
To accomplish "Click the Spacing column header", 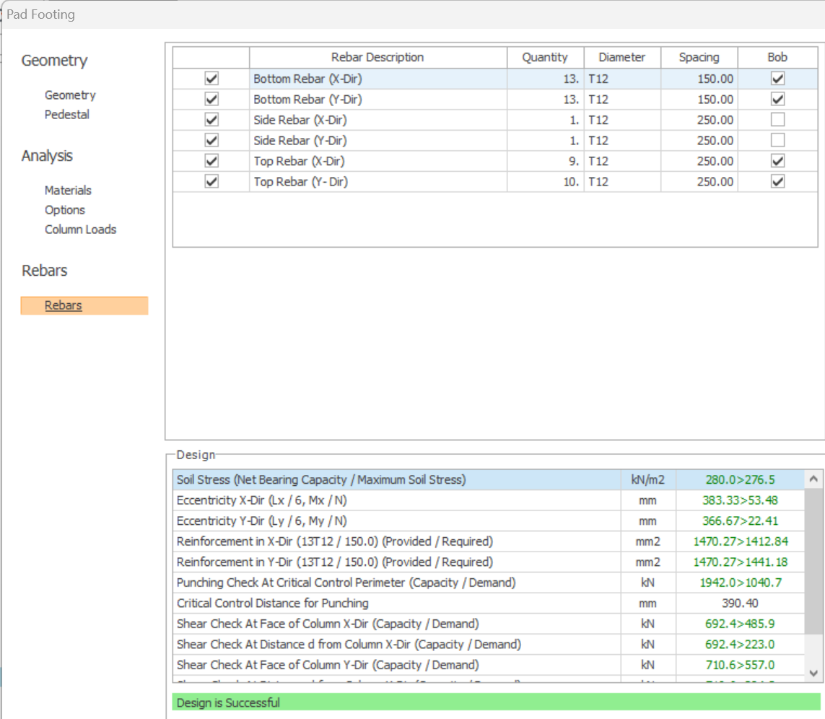I will (699, 58).
